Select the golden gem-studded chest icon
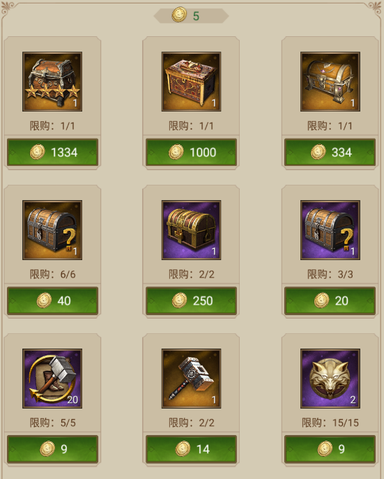Screen dimensions: 384x479 330,82
